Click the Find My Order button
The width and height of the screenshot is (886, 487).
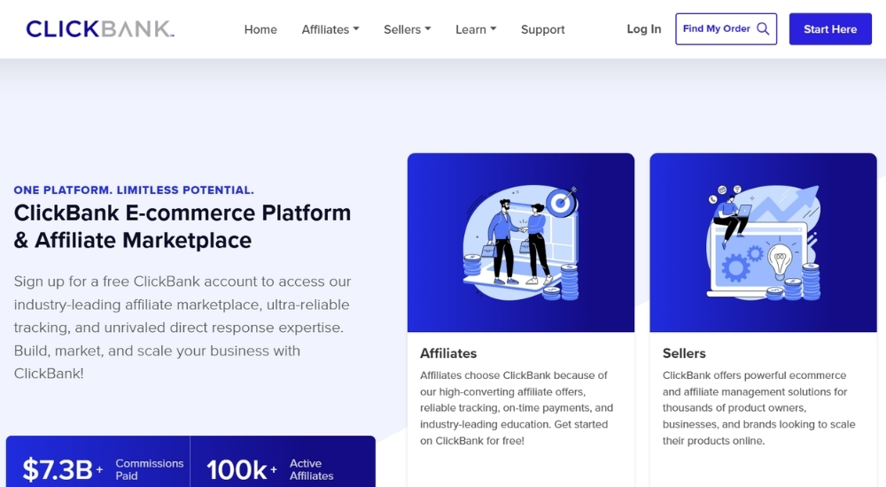[x=726, y=29]
